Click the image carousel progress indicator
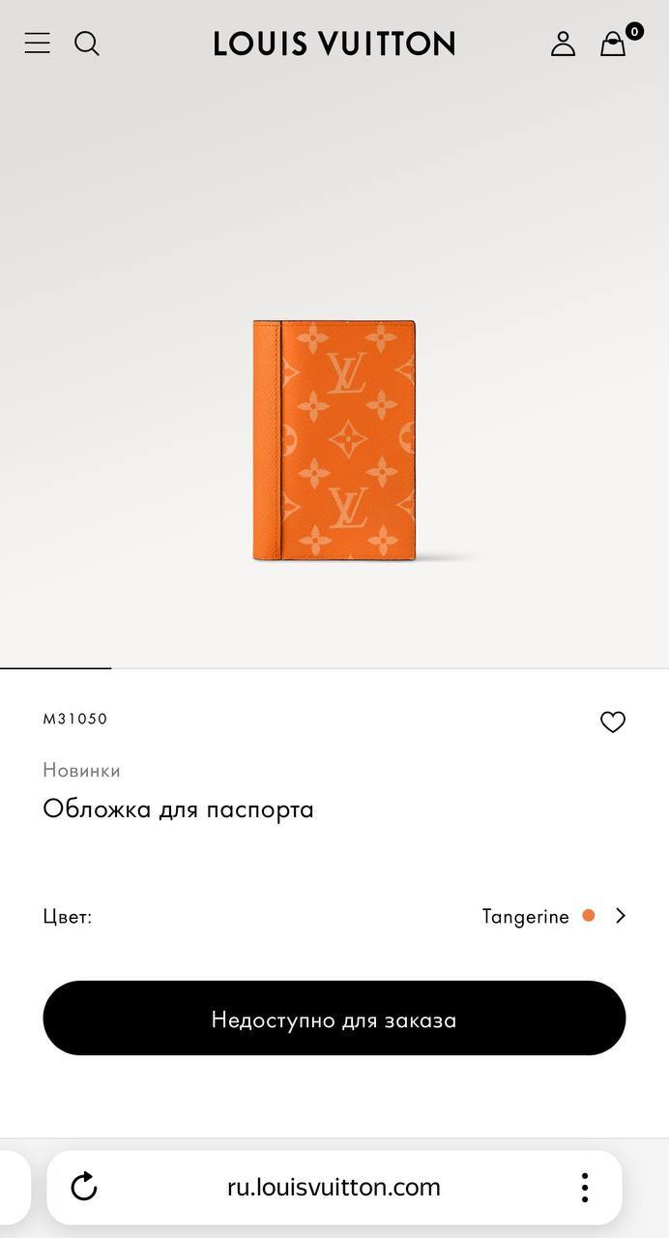The image size is (669, 1238). (x=56, y=667)
